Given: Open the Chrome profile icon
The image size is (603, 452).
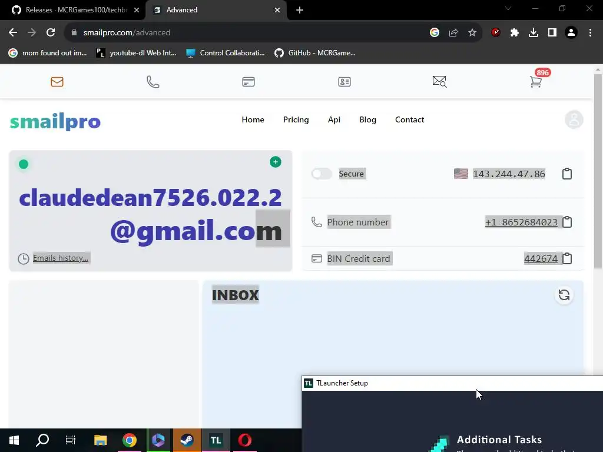Looking at the screenshot, I should click(571, 33).
